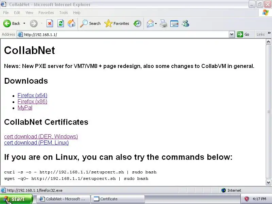
Task: Switch to CollabNet taskbar button
Action: 63,199
